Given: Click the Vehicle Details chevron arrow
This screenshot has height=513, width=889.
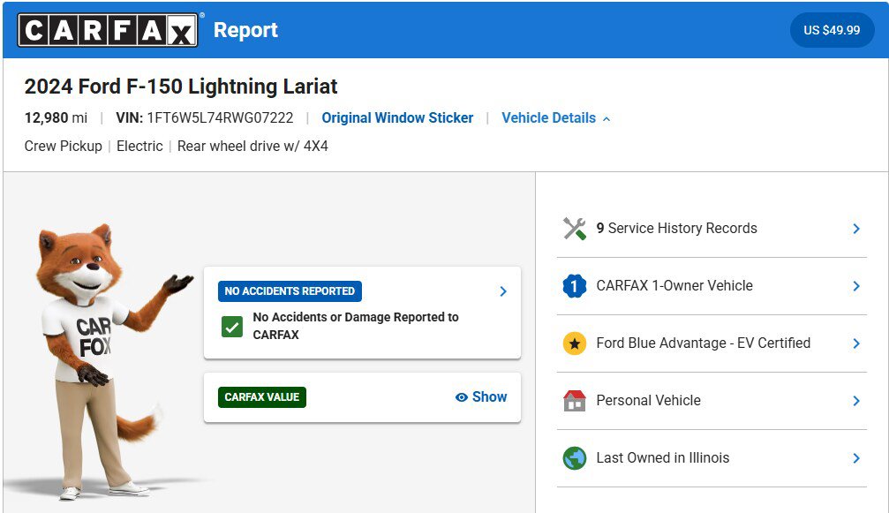Looking at the screenshot, I should pyautogui.click(x=606, y=119).
